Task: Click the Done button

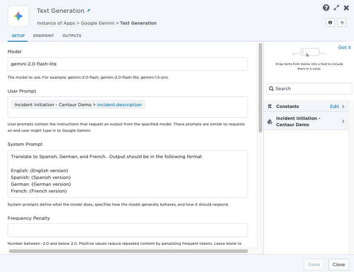Action: 314,264
